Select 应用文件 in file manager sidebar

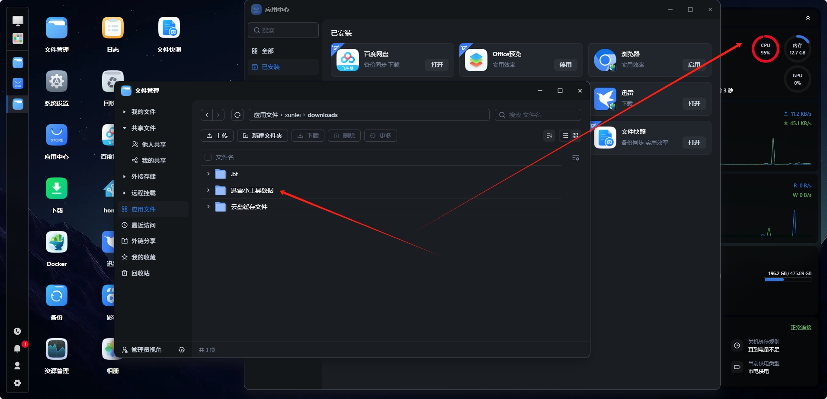pyautogui.click(x=153, y=209)
